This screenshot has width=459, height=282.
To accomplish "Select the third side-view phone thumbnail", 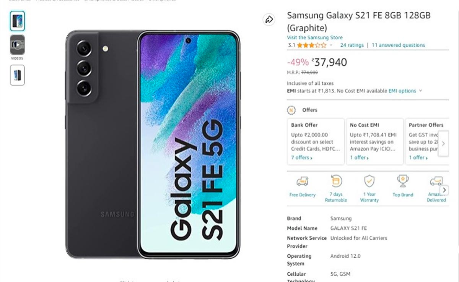I will tap(17, 75).
